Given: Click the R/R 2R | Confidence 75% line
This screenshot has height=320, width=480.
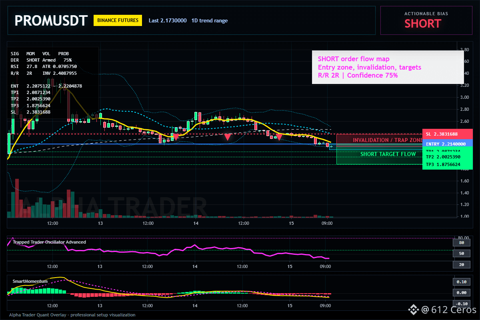Looking at the screenshot, I should pos(358,75).
